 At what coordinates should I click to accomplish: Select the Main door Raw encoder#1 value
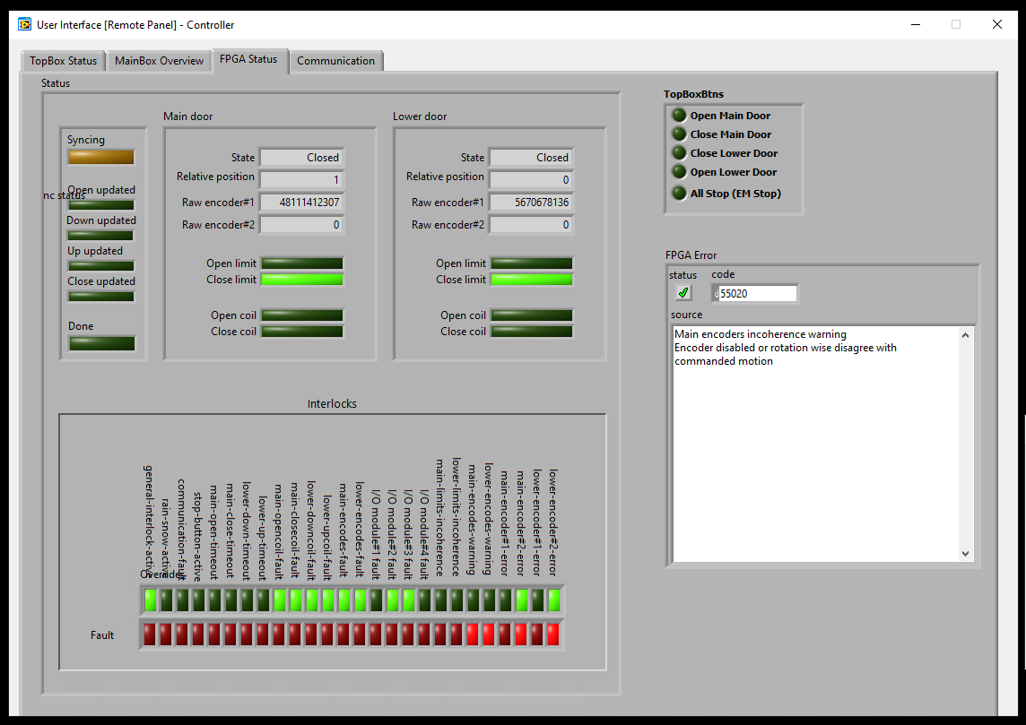tap(302, 202)
